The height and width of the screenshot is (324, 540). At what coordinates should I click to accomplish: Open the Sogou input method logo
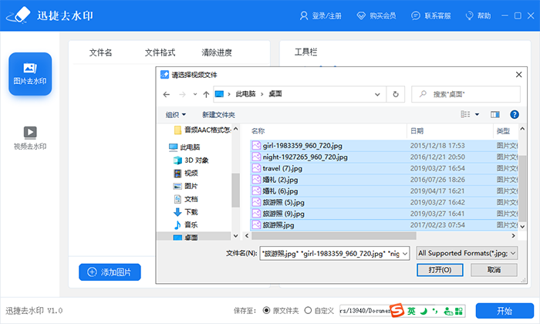pyautogui.click(x=397, y=311)
